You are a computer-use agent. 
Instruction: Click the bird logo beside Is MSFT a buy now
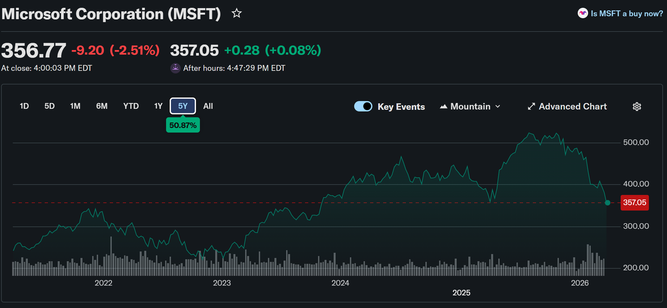tap(583, 14)
